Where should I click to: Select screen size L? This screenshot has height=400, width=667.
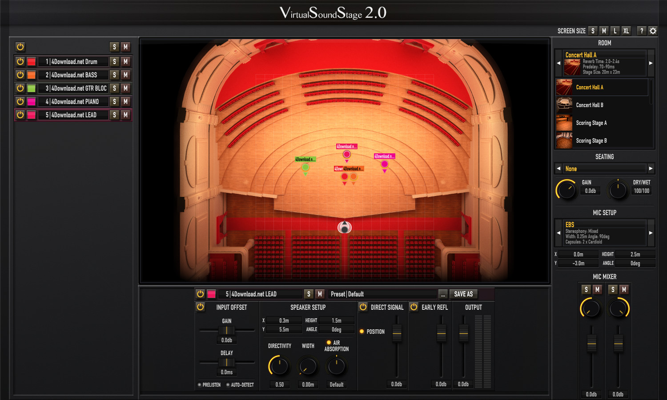click(x=615, y=31)
